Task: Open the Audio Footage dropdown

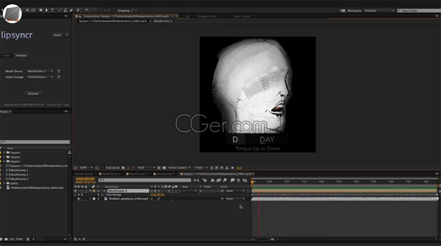Action: [x=40, y=77]
